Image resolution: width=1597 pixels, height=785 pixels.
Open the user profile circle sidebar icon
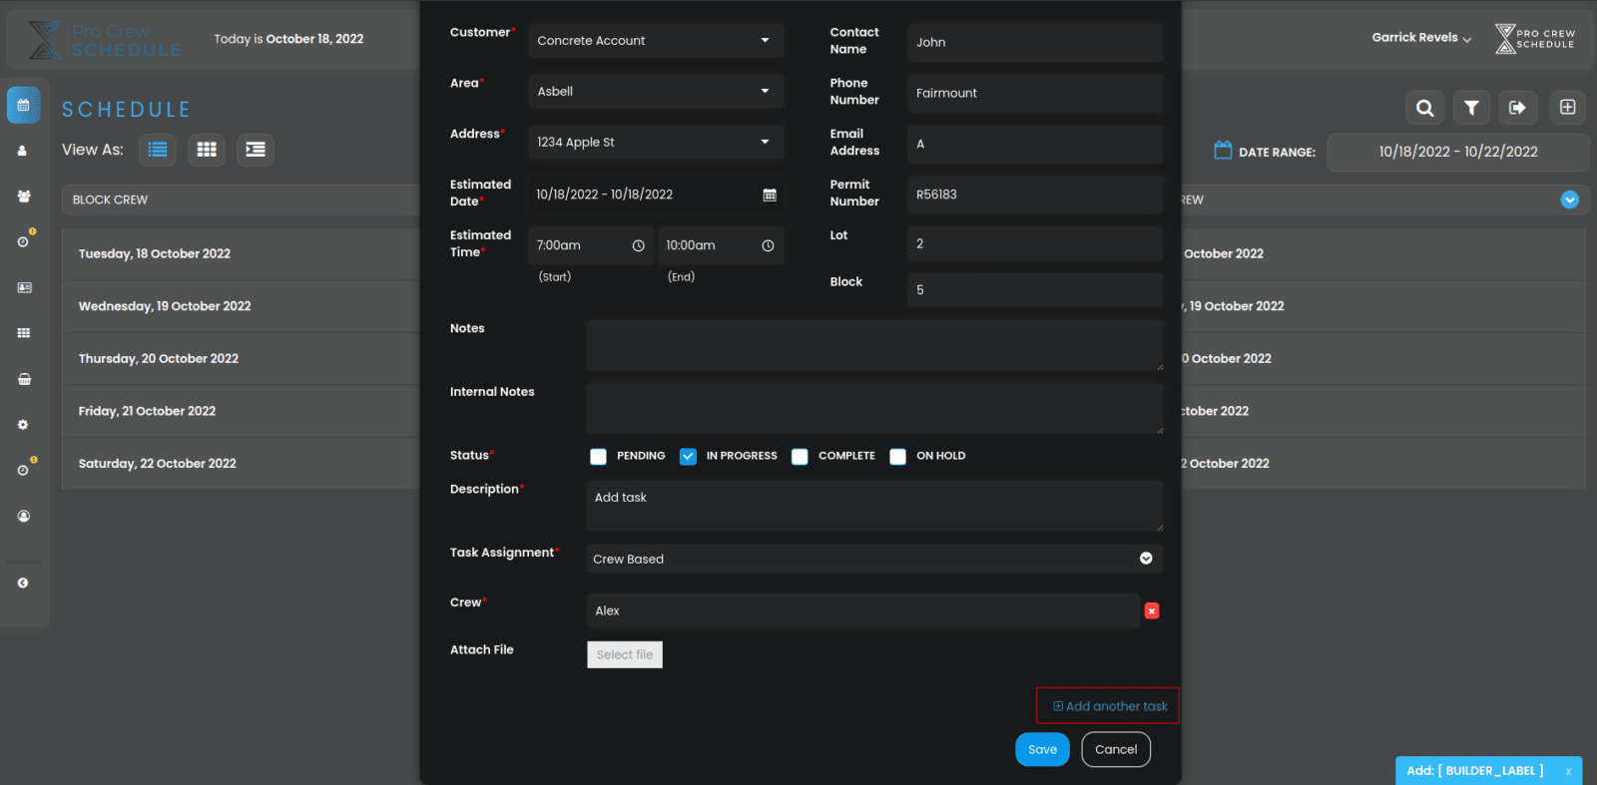pyautogui.click(x=24, y=516)
